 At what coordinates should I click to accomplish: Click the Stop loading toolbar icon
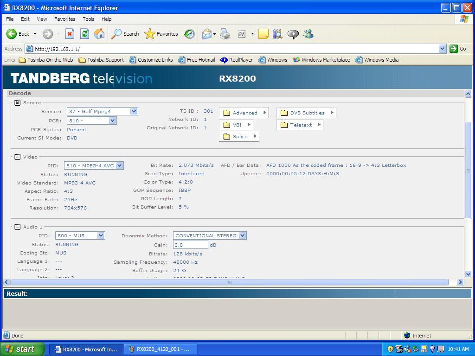click(x=70, y=34)
